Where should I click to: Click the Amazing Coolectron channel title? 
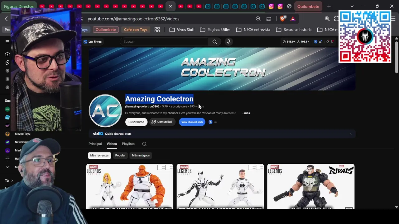click(159, 99)
